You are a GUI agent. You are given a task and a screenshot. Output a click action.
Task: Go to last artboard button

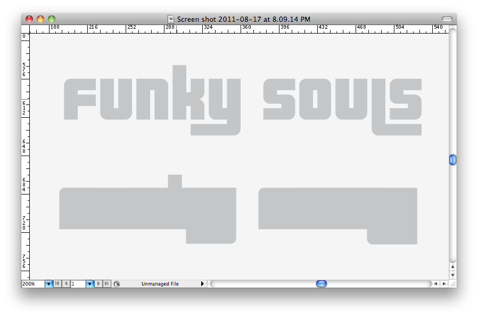coord(106,283)
